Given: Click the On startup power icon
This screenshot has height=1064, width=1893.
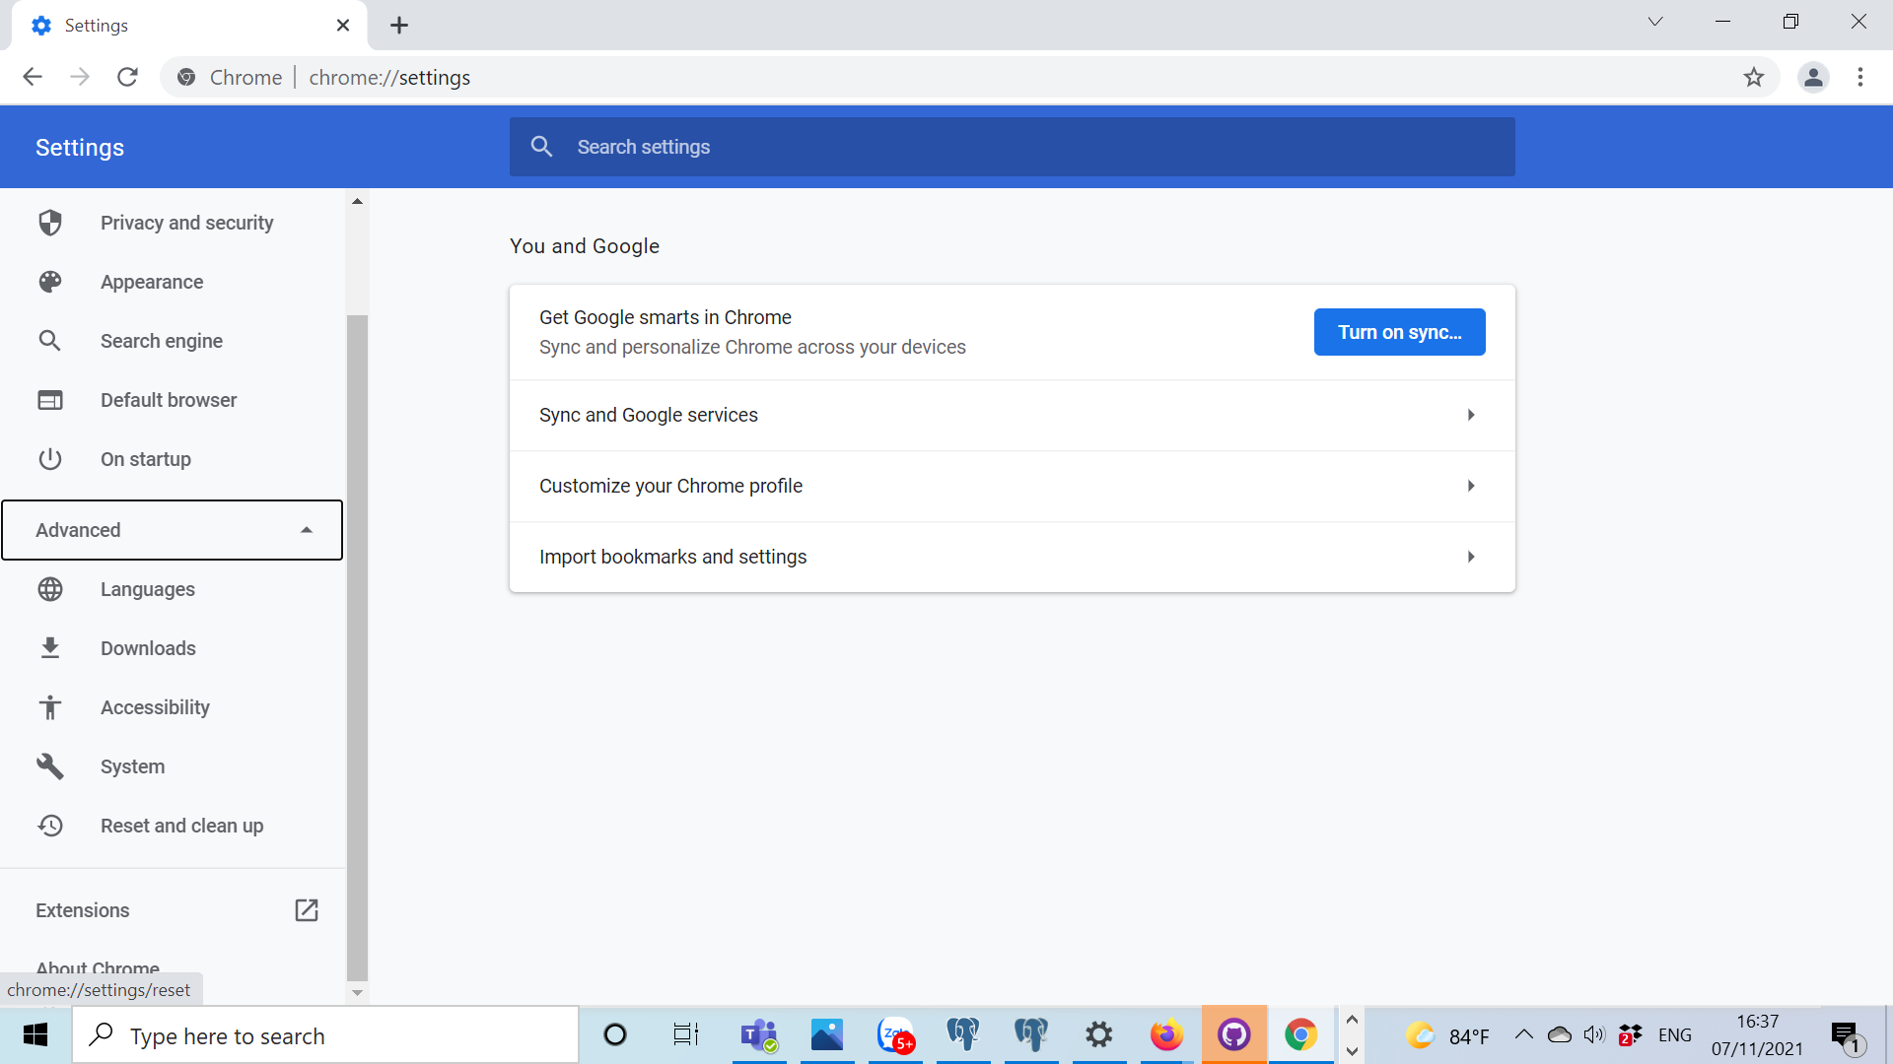Looking at the screenshot, I should click(50, 459).
